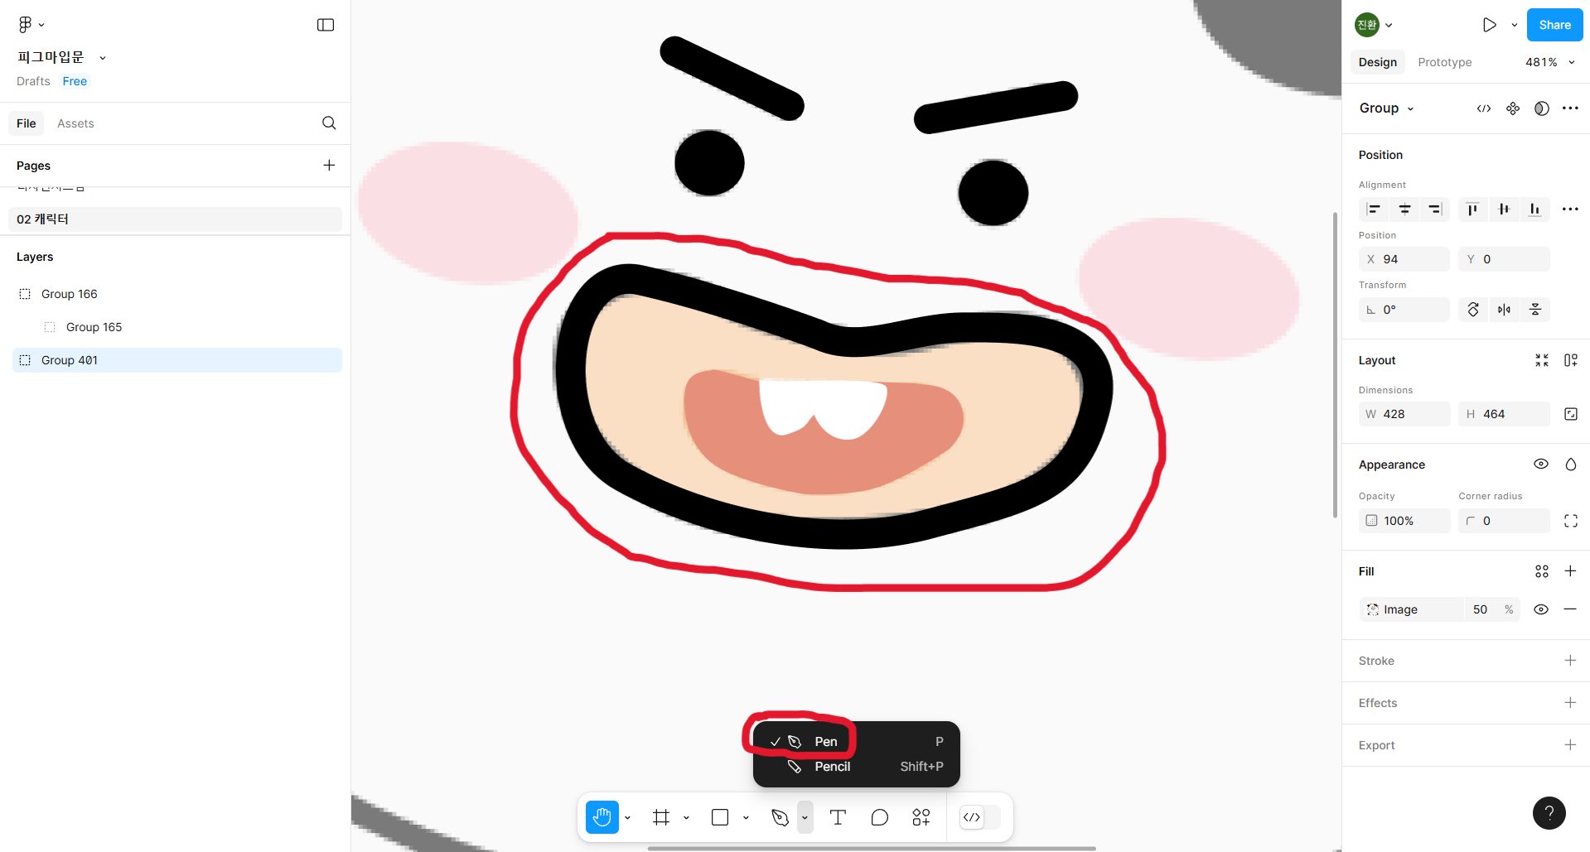Switch to the Prototype tab

coord(1444,62)
